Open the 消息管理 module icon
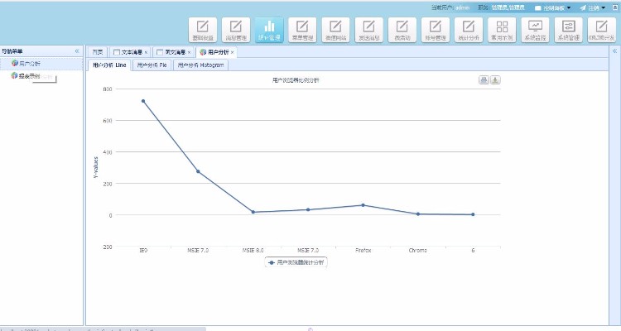 click(x=236, y=30)
